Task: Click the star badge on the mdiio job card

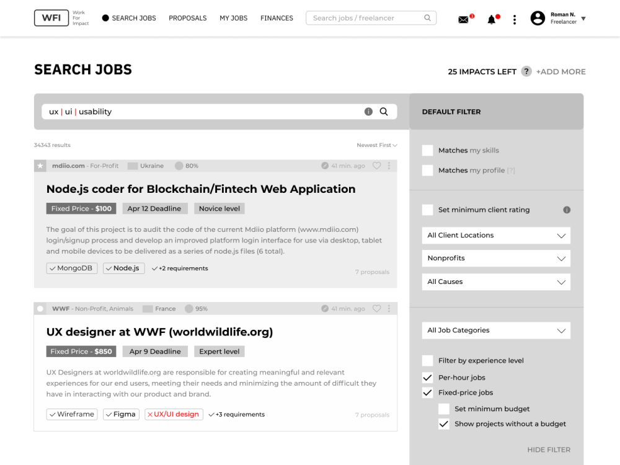Action: [40, 166]
